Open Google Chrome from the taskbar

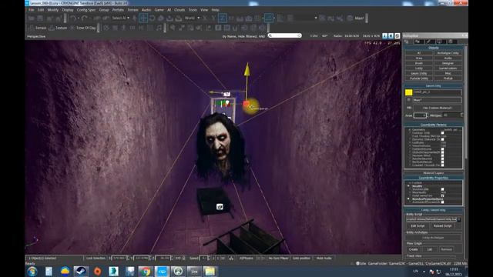(145, 272)
